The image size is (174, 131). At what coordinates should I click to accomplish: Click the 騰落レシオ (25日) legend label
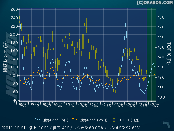pos(94,120)
